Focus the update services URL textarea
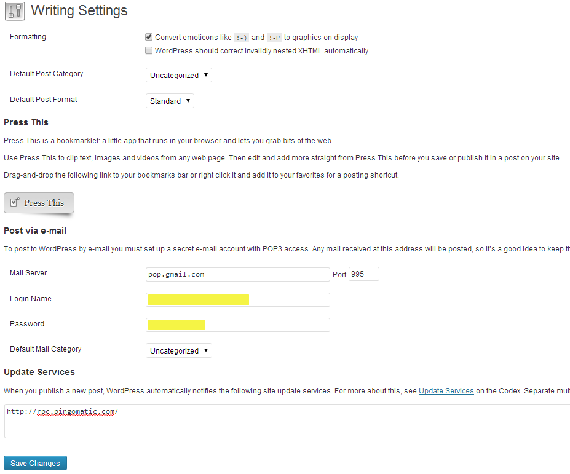This screenshot has width=570, height=474. pyautogui.click(x=287, y=421)
